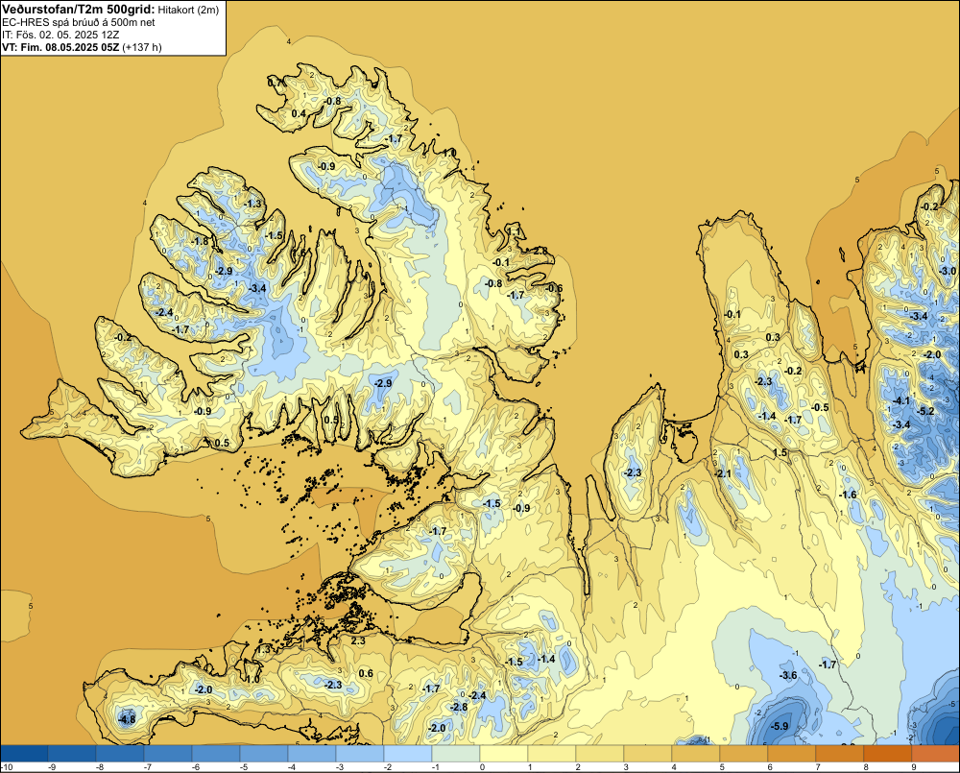Click the -6 tick label on the legend

pyautogui.click(x=195, y=767)
